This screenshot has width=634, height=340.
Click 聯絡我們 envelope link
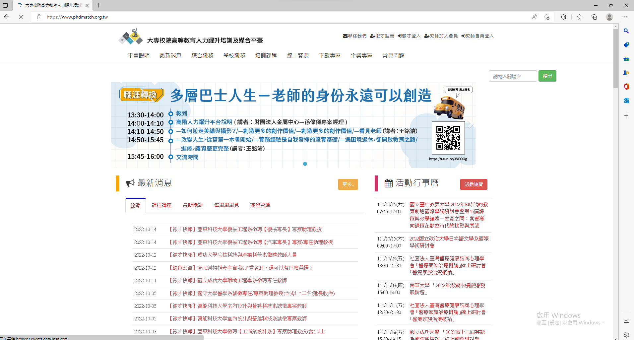click(x=354, y=36)
